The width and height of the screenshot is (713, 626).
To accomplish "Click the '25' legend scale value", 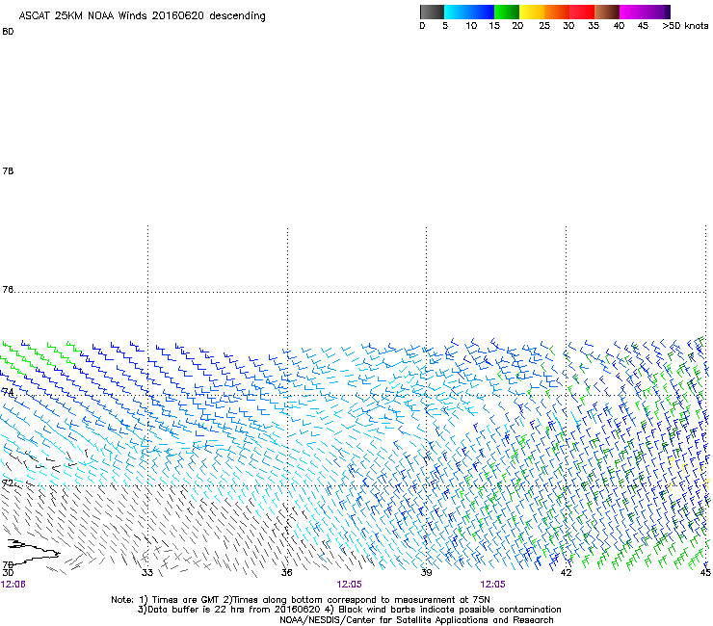I will [544, 26].
